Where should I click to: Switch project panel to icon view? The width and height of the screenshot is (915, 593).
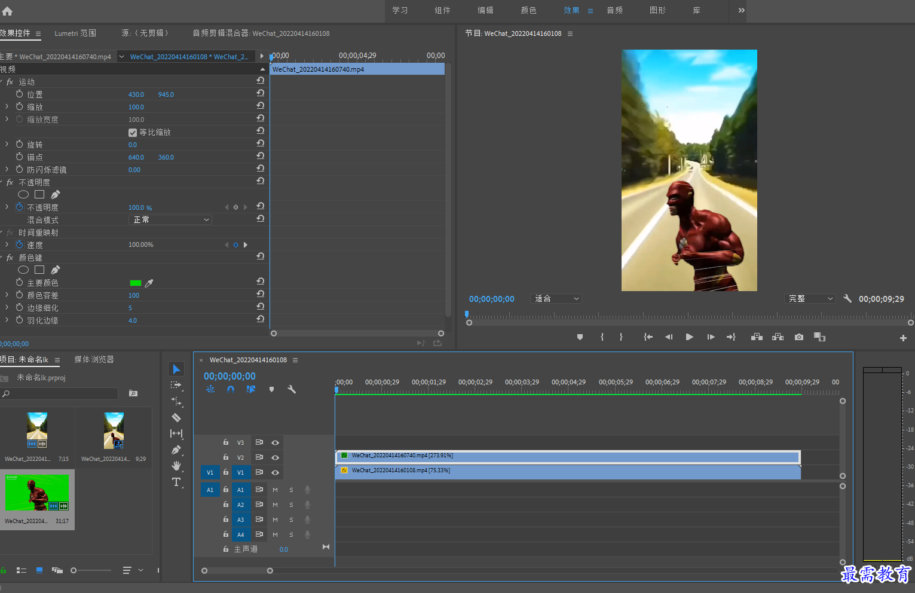point(39,570)
